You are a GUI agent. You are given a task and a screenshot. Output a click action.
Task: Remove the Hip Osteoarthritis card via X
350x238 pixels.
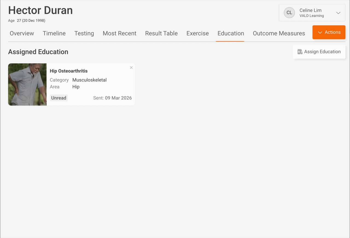click(x=131, y=67)
